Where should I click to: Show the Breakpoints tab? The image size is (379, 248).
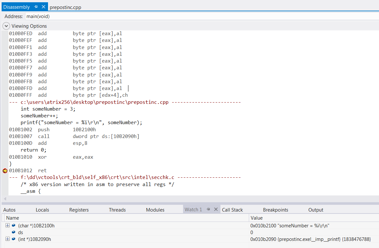pyautogui.click(x=276, y=210)
